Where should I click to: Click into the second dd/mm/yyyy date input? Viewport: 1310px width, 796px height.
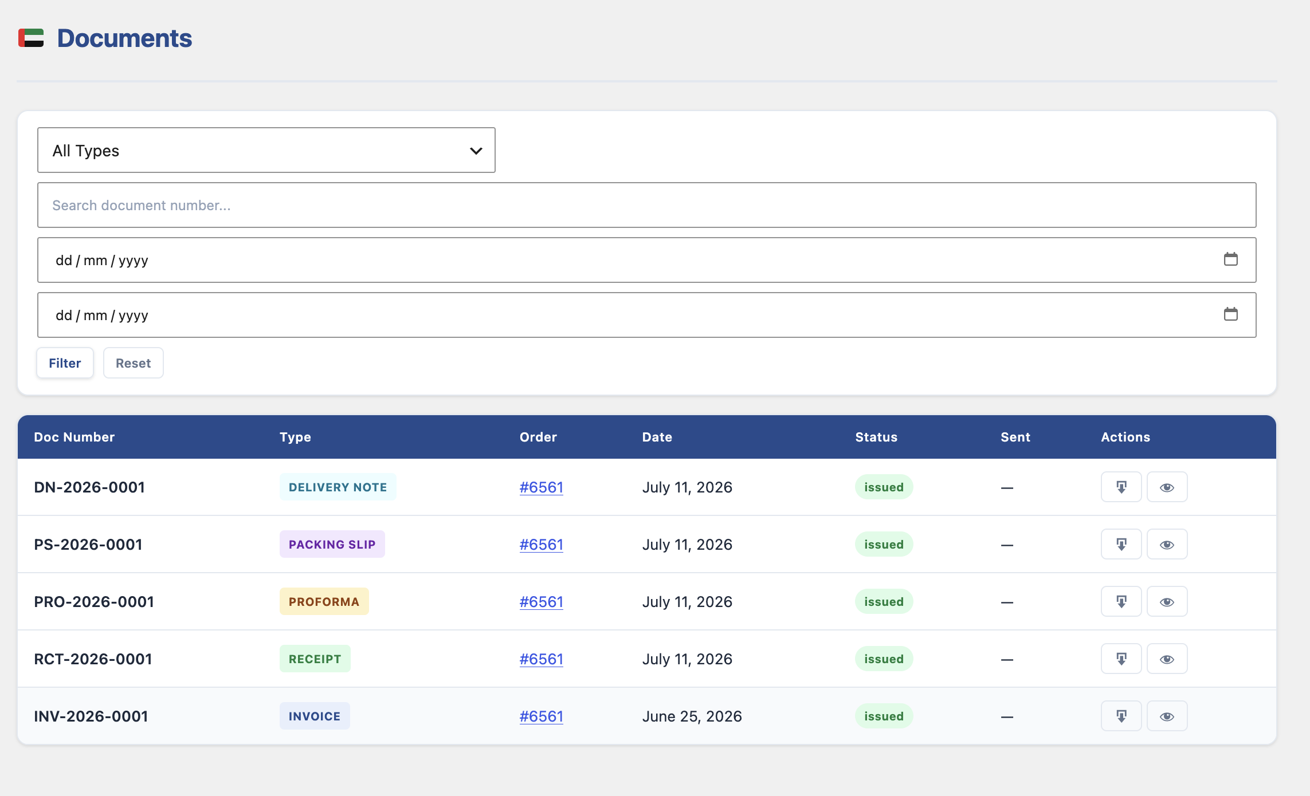click(646, 315)
